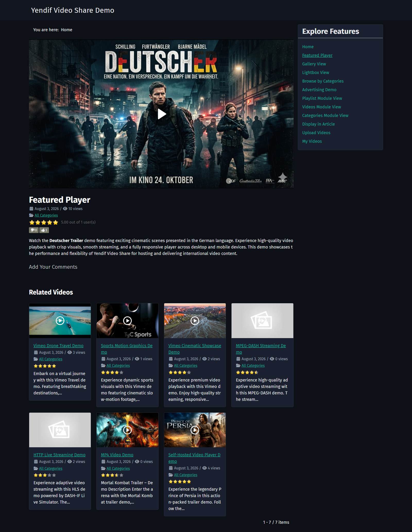412x532 pixels.
Task: Click All Categories under MP4 Video Demo
Action: pos(118,468)
